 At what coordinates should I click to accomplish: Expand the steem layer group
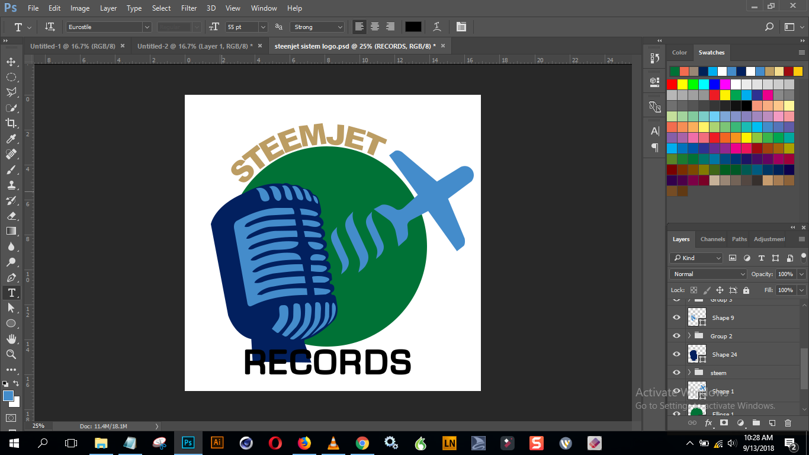[689, 373]
